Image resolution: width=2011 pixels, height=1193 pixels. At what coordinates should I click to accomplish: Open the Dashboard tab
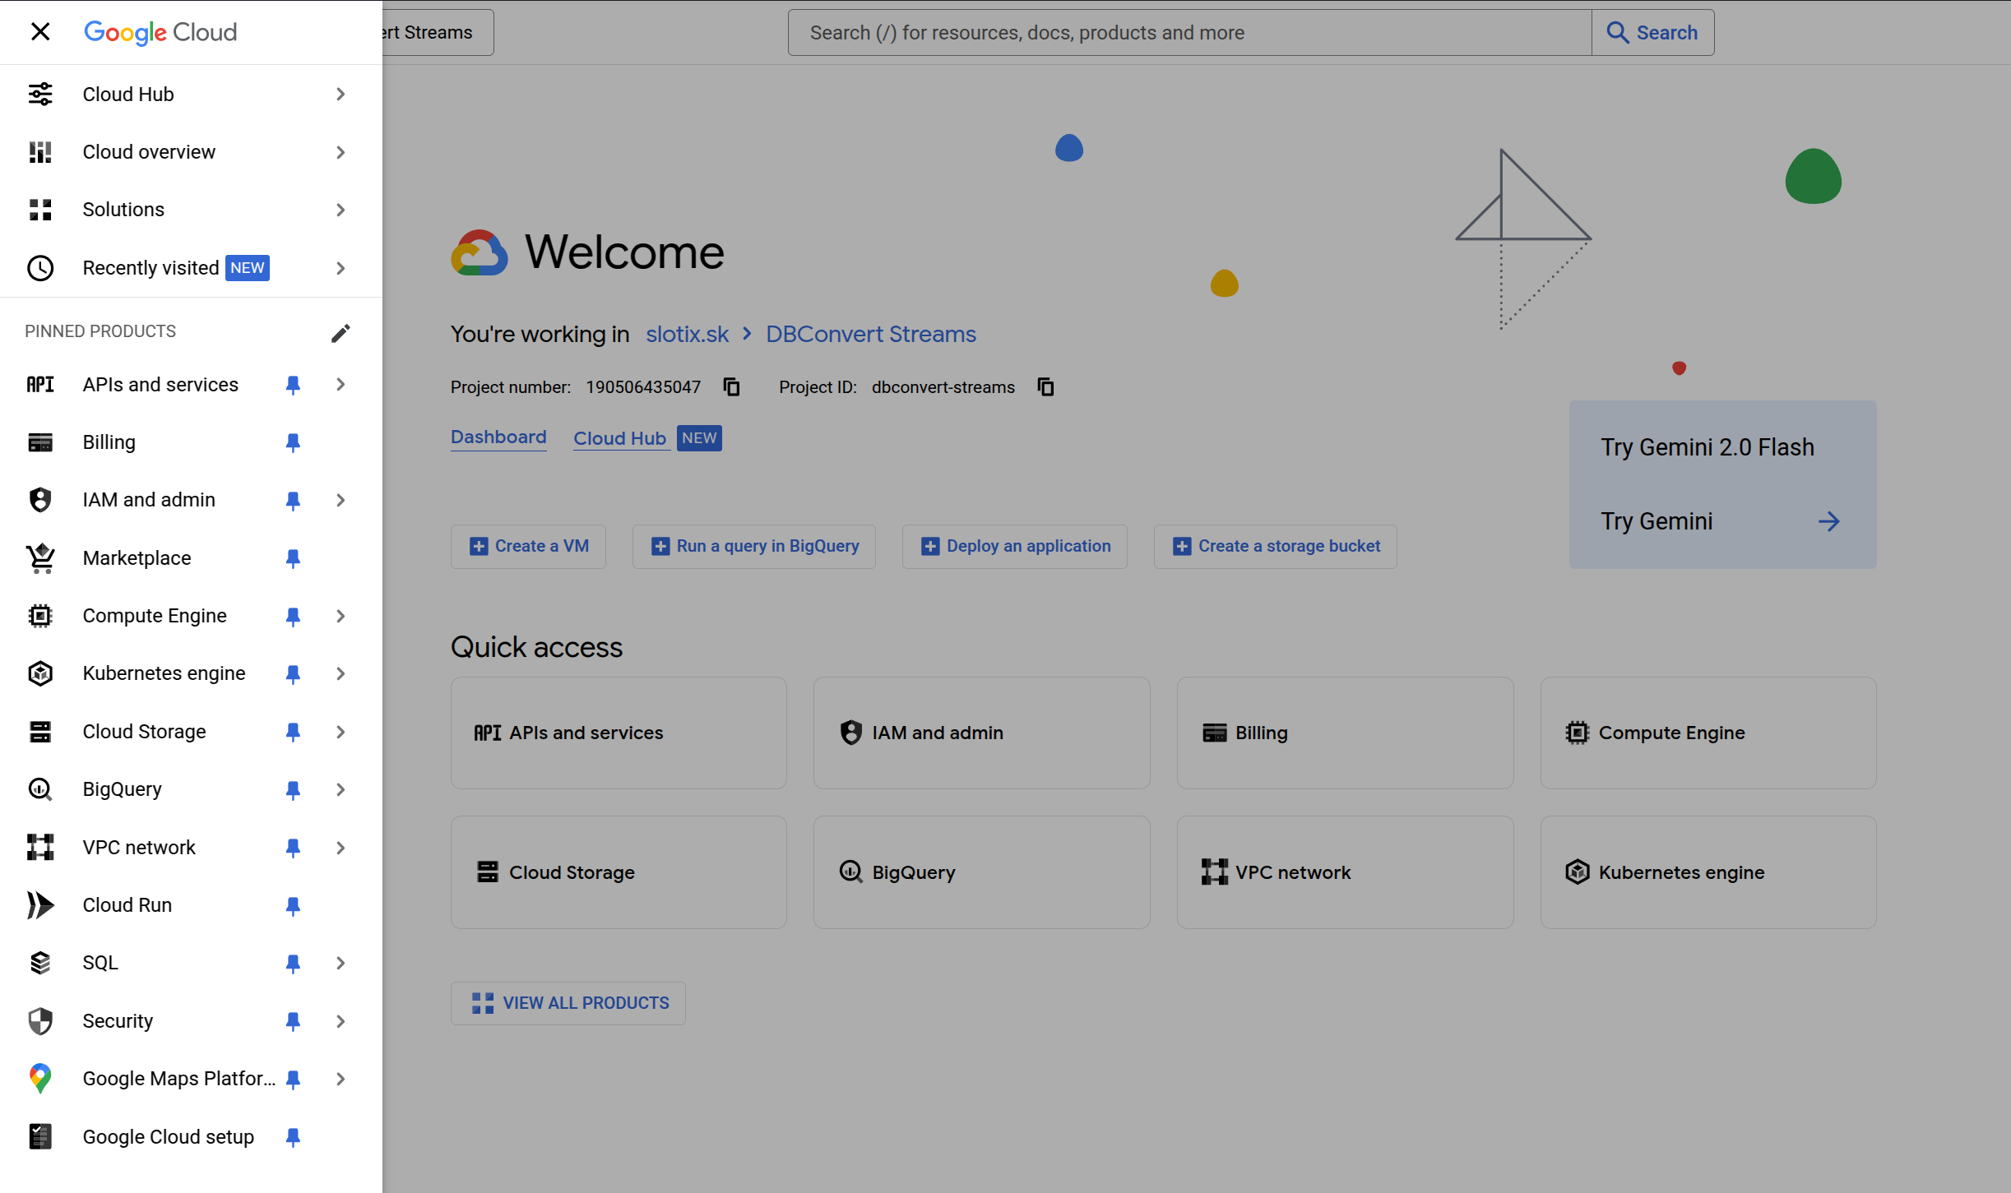coord(498,437)
